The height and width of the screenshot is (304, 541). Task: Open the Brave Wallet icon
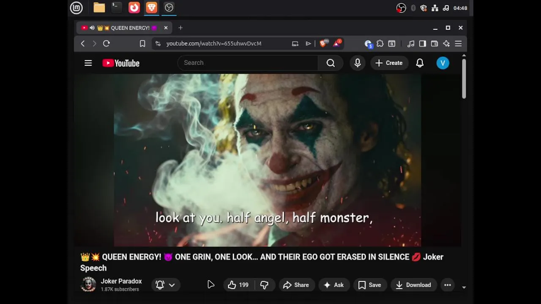point(434,43)
